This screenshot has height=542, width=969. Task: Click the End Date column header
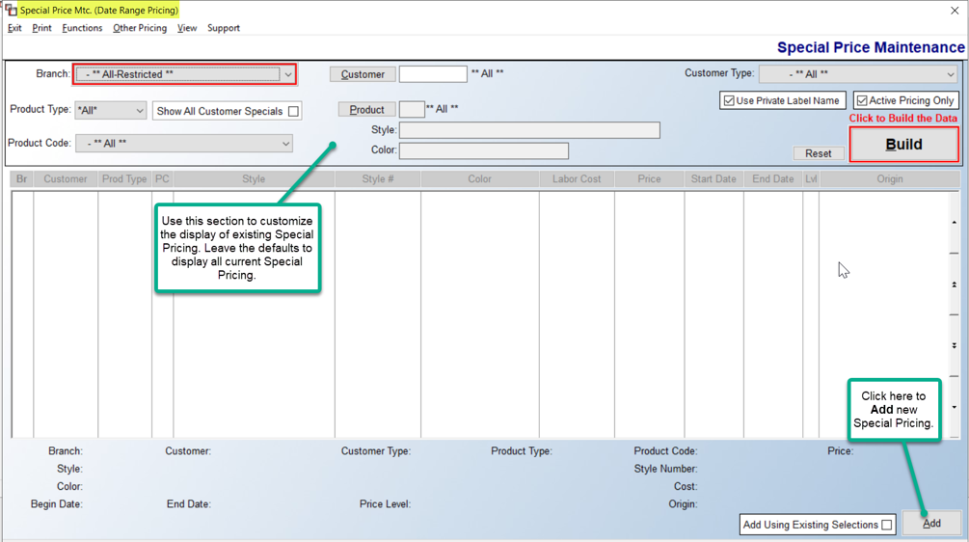tap(773, 178)
